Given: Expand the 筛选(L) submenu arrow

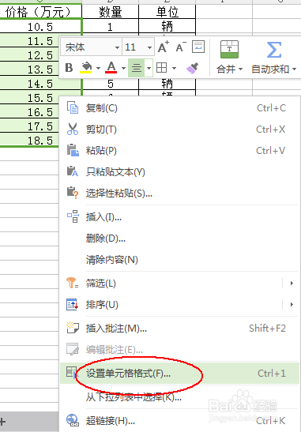Looking at the screenshot, I should 292,283.
